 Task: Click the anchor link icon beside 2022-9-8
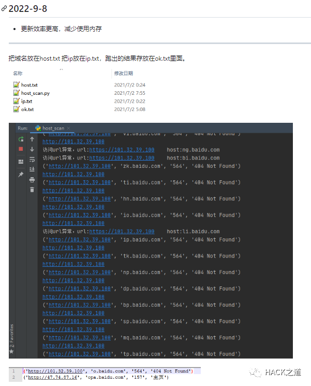pyautogui.click(x=4, y=9)
